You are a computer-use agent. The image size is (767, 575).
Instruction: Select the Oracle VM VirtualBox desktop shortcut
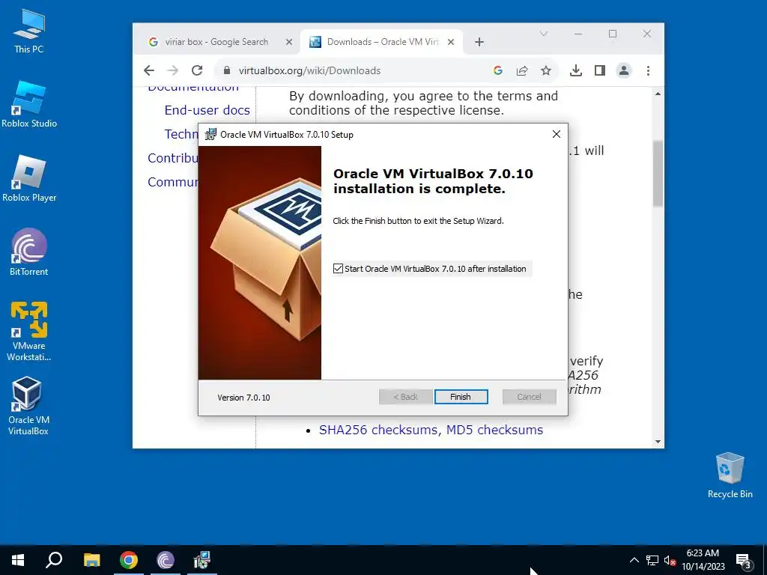[28, 406]
